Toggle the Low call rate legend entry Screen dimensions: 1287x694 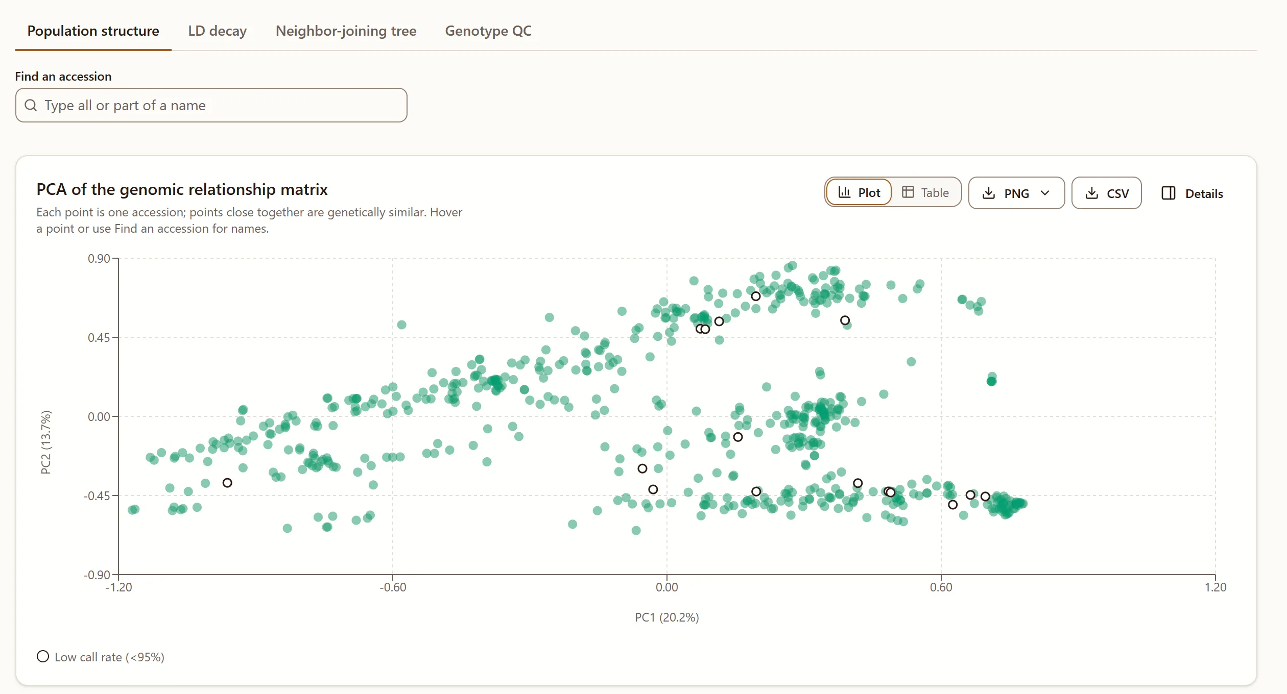(x=101, y=657)
